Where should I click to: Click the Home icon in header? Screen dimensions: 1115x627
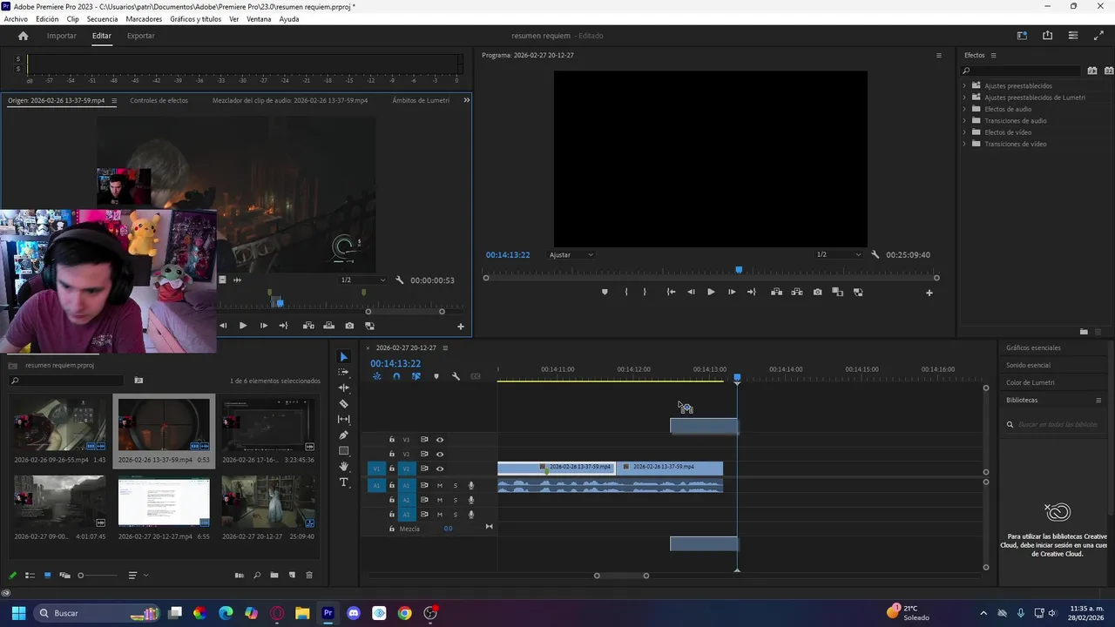(24, 36)
